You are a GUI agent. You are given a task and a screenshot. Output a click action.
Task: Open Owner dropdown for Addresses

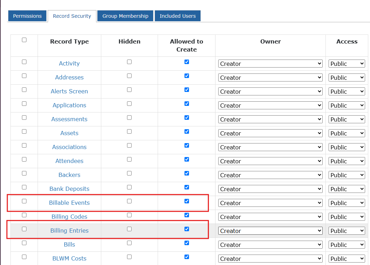pyautogui.click(x=270, y=78)
